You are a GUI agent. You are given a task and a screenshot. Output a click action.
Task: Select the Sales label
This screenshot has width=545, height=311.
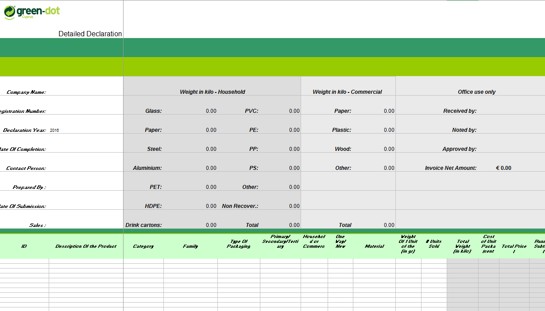pos(37,226)
